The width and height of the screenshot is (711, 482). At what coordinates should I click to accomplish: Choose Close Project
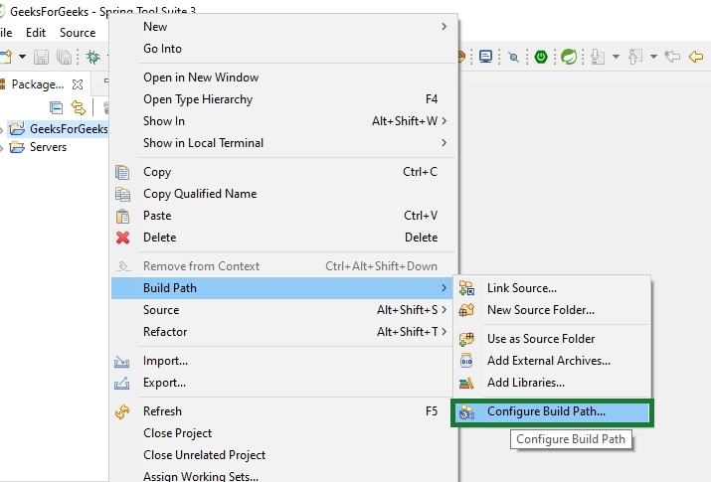[284, 433]
